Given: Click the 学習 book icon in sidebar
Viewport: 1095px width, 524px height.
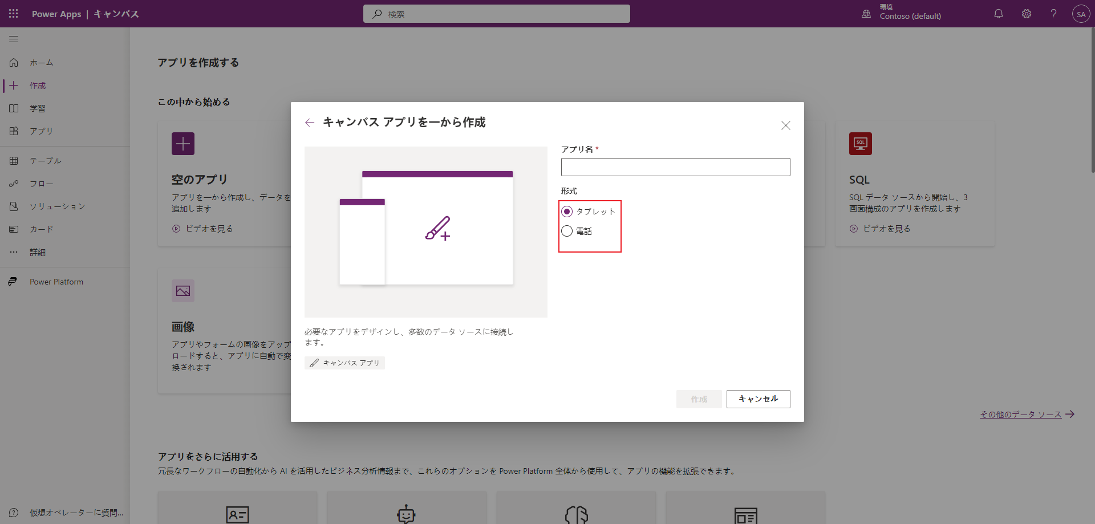Looking at the screenshot, I should (14, 108).
